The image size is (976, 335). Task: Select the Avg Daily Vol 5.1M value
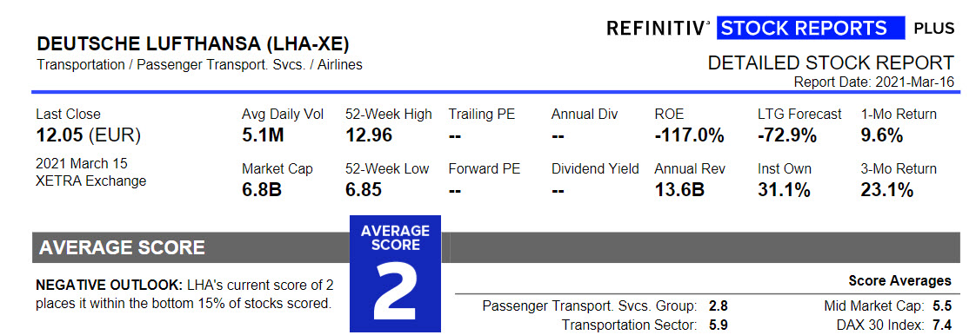(264, 135)
